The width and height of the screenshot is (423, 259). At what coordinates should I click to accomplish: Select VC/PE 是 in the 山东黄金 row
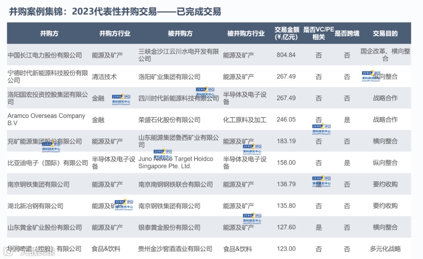(x=318, y=227)
